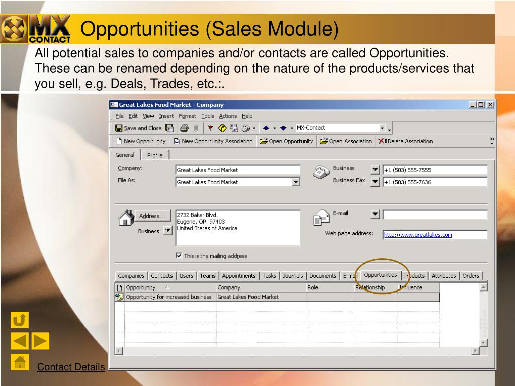The image size is (515, 386).
Task: Click the contact card icon next to yellow diamond
Action: coord(234,128)
